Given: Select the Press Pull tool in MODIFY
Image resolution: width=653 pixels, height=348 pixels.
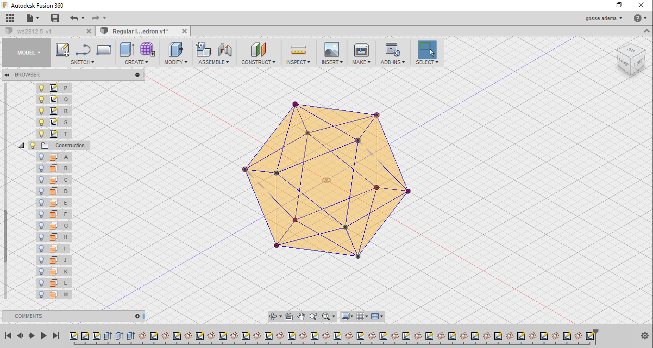Looking at the screenshot, I should click(x=175, y=50).
